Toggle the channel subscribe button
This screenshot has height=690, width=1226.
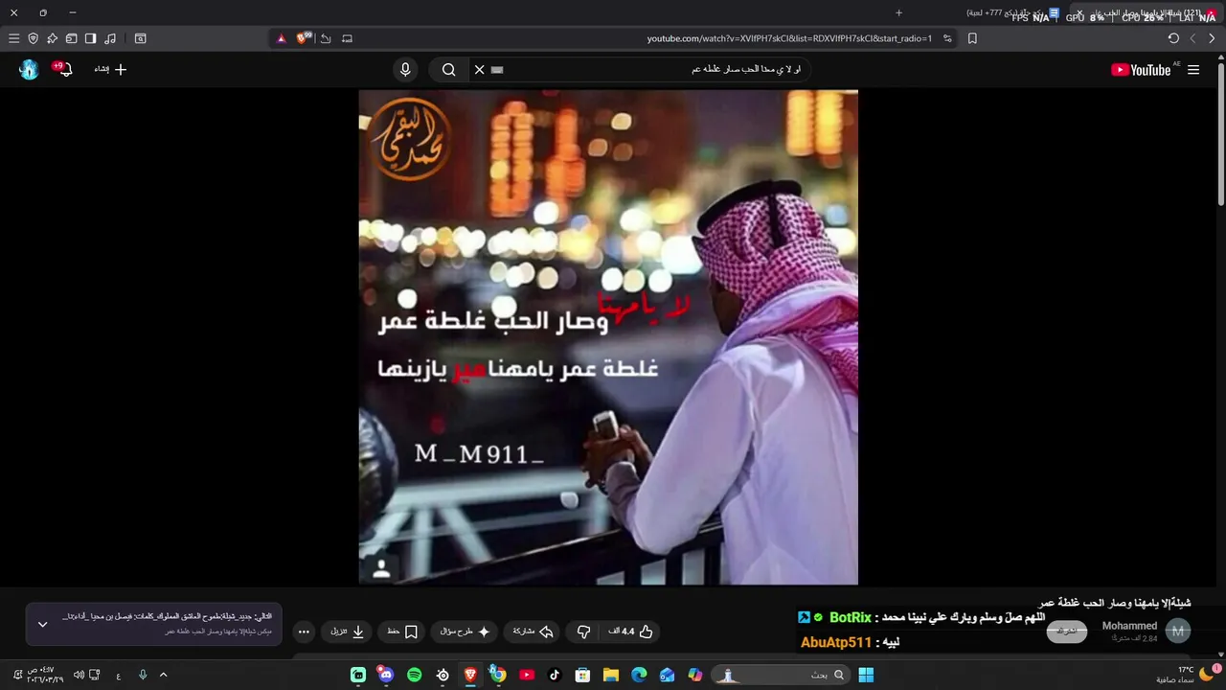click(1066, 632)
